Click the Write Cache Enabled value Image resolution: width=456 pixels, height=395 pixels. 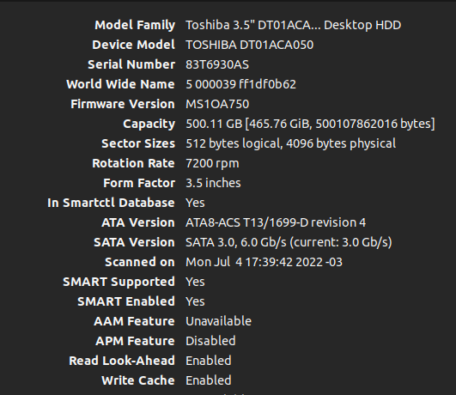(x=209, y=380)
